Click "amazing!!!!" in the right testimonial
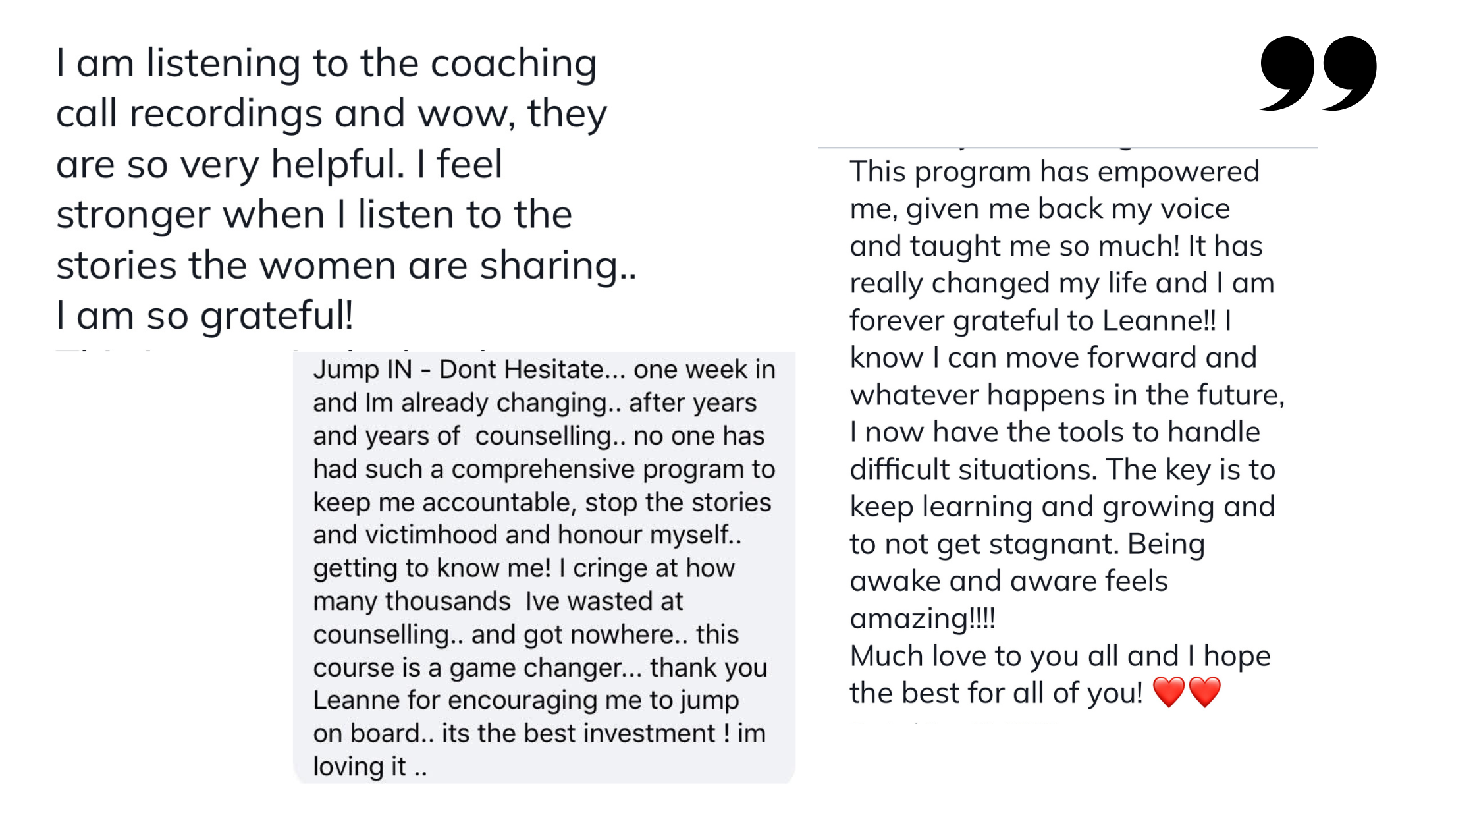The image size is (1475, 830). click(x=923, y=619)
